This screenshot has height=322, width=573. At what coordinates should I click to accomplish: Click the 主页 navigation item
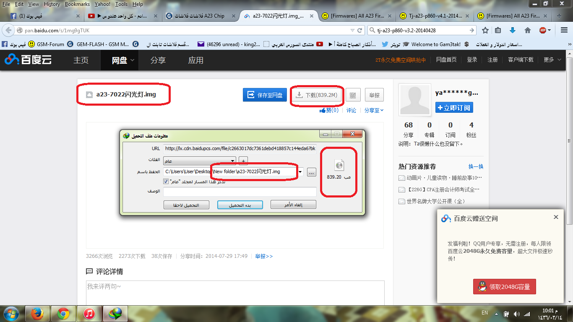(81, 60)
